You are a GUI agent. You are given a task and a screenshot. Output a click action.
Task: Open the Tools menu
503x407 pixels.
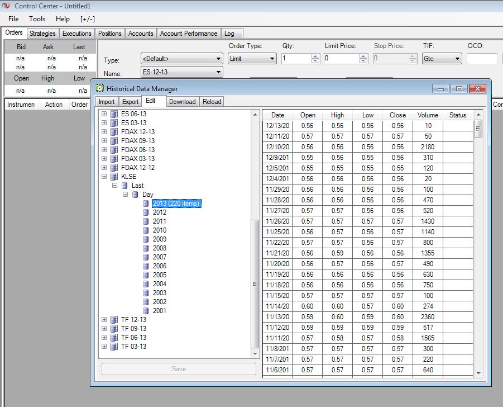tap(37, 19)
